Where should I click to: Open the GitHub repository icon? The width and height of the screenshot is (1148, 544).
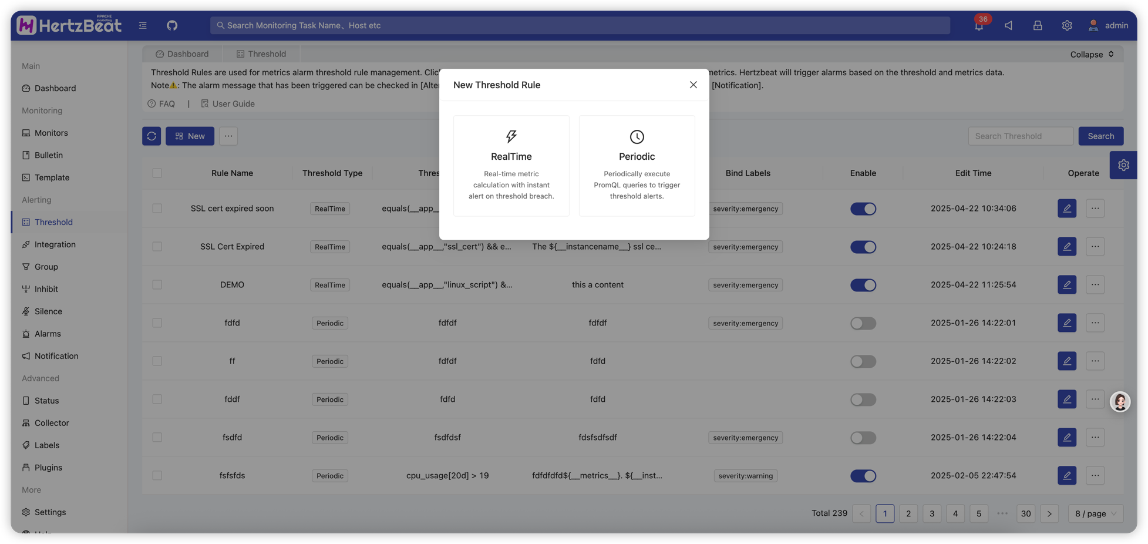pyautogui.click(x=171, y=25)
